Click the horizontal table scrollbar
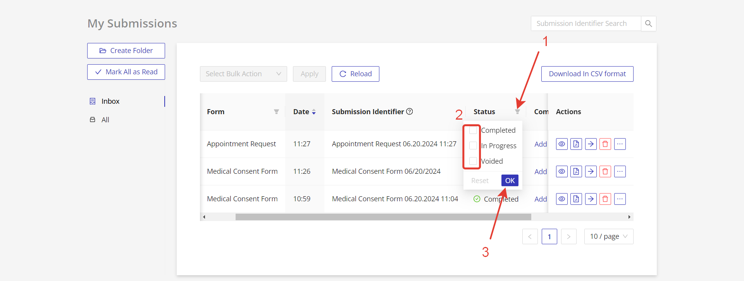The width and height of the screenshot is (744, 281). pyautogui.click(x=383, y=217)
